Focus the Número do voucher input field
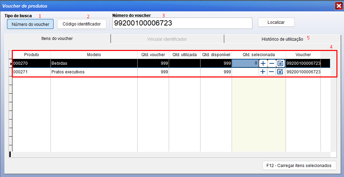 [182, 23]
